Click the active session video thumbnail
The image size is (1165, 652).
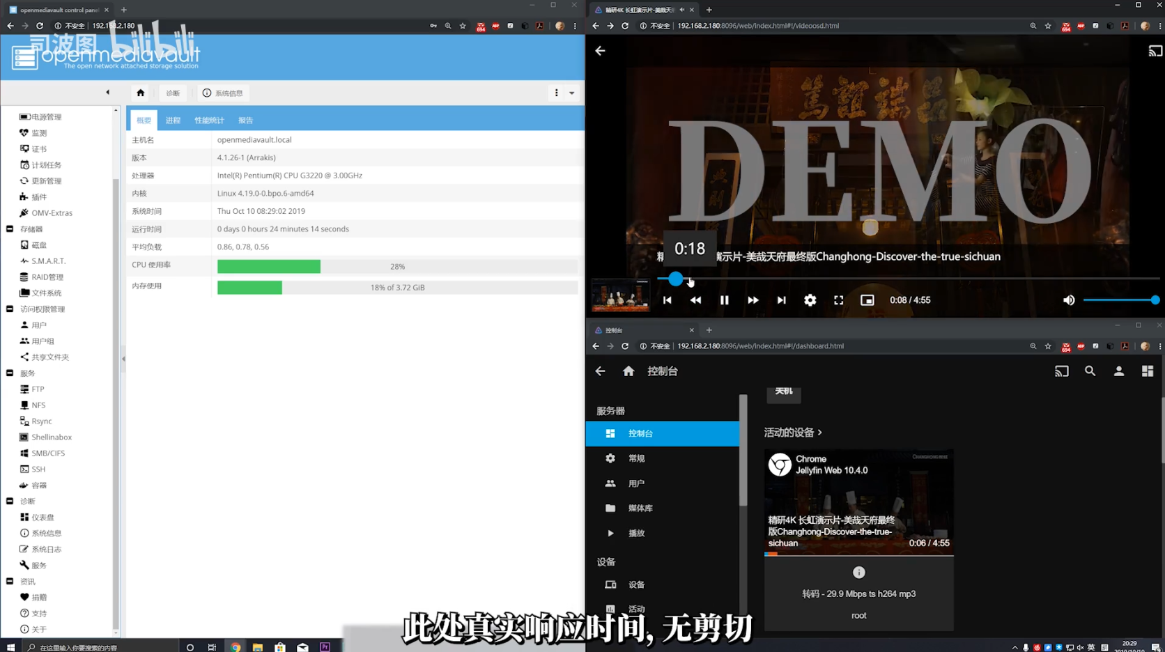858,502
